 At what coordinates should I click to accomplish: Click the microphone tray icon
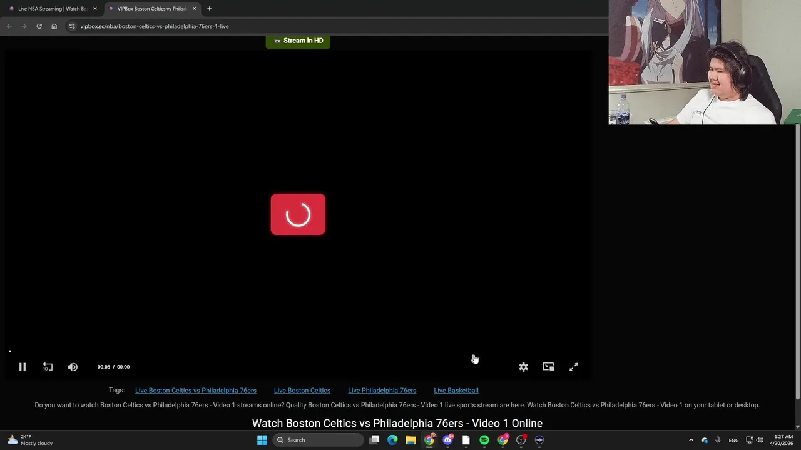click(x=718, y=440)
